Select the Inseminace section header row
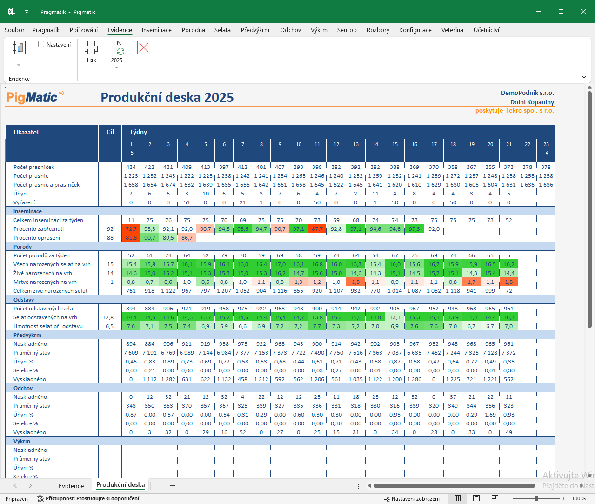 click(281, 211)
